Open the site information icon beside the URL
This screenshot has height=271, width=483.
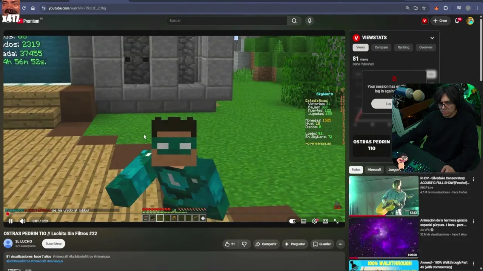[x=44, y=8]
